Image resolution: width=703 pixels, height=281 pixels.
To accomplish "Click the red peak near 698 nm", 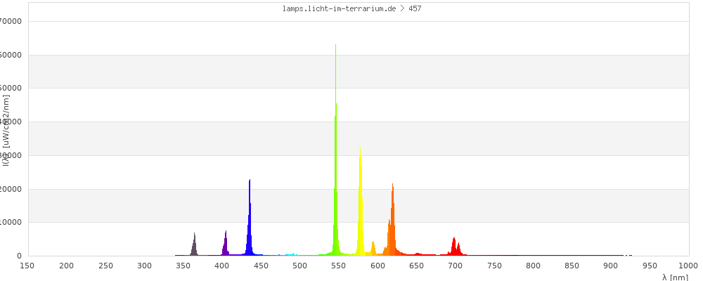I will [x=454, y=247].
